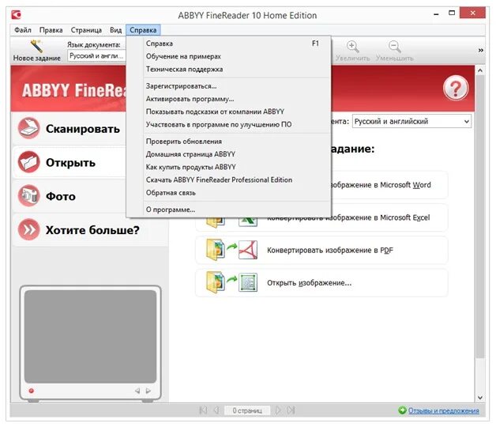
Task: Open the toolbar Язык документа combo box
Action: [96, 56]
